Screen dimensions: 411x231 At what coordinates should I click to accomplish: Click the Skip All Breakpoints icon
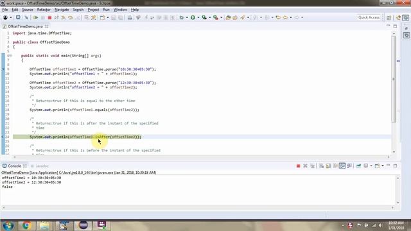click(26, 17)
